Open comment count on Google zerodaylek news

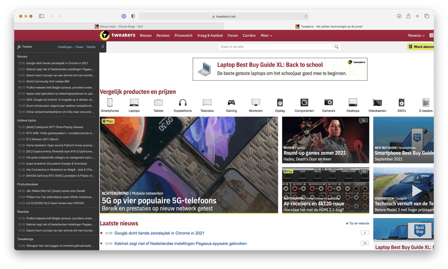click(x=365, y=233)
